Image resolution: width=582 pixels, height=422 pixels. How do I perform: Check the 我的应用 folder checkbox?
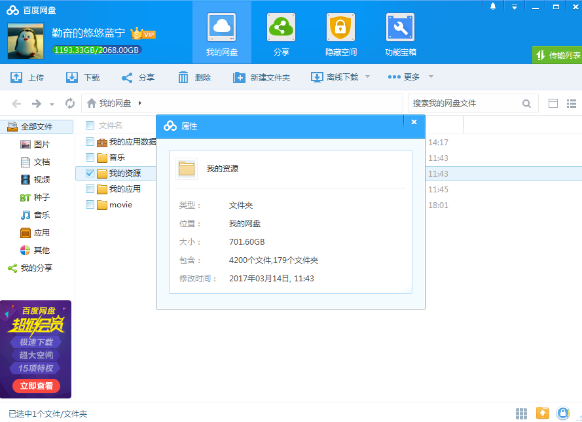[90, 188]
